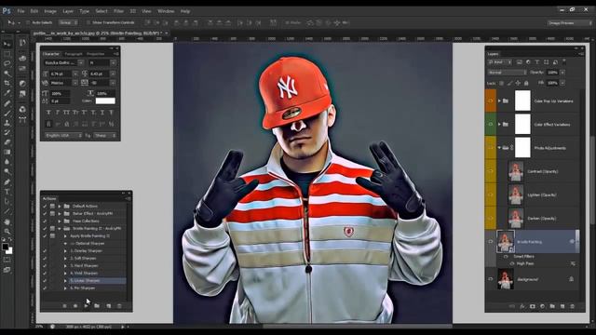
Task: Hide the Background layer
Action: point(491,279)
